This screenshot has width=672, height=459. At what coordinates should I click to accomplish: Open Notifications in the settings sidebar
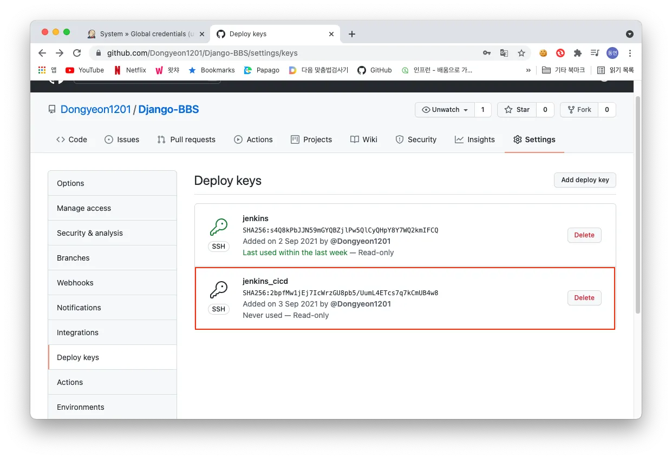113,308
